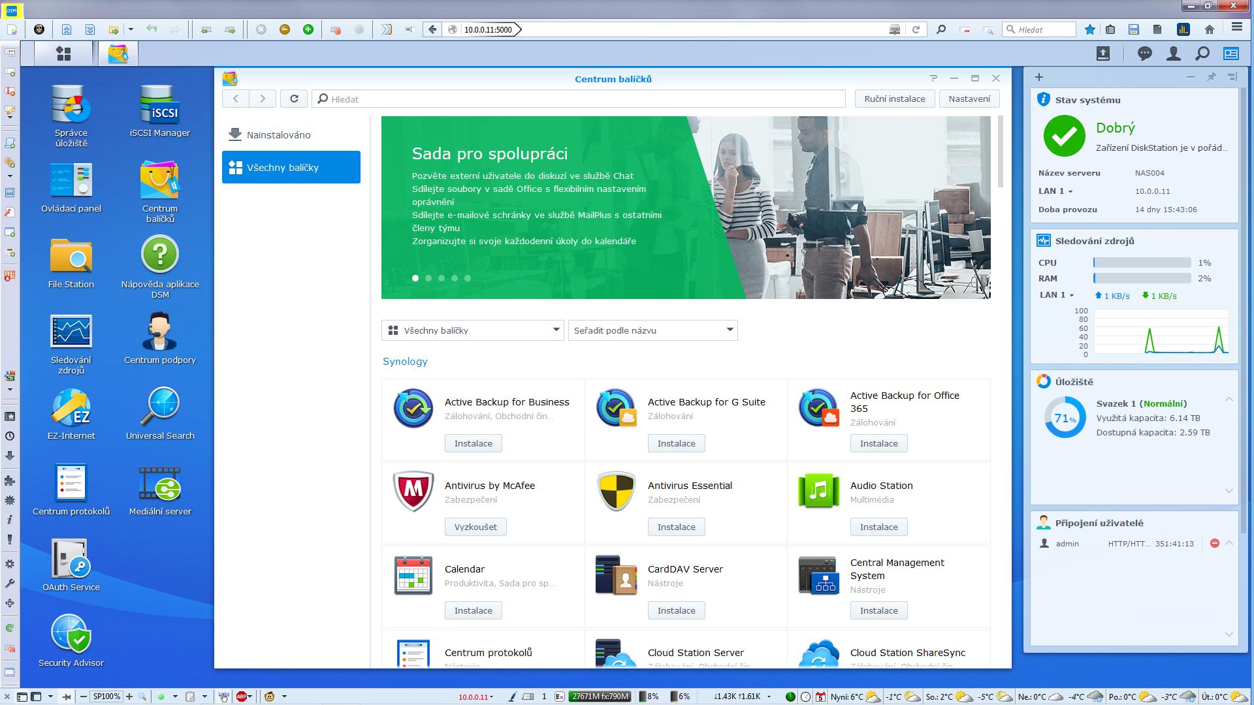Open Centrum balíčků desktop icon
Image resolution: width=1254 pixels, height=705 pixels.
coord(160,180)
